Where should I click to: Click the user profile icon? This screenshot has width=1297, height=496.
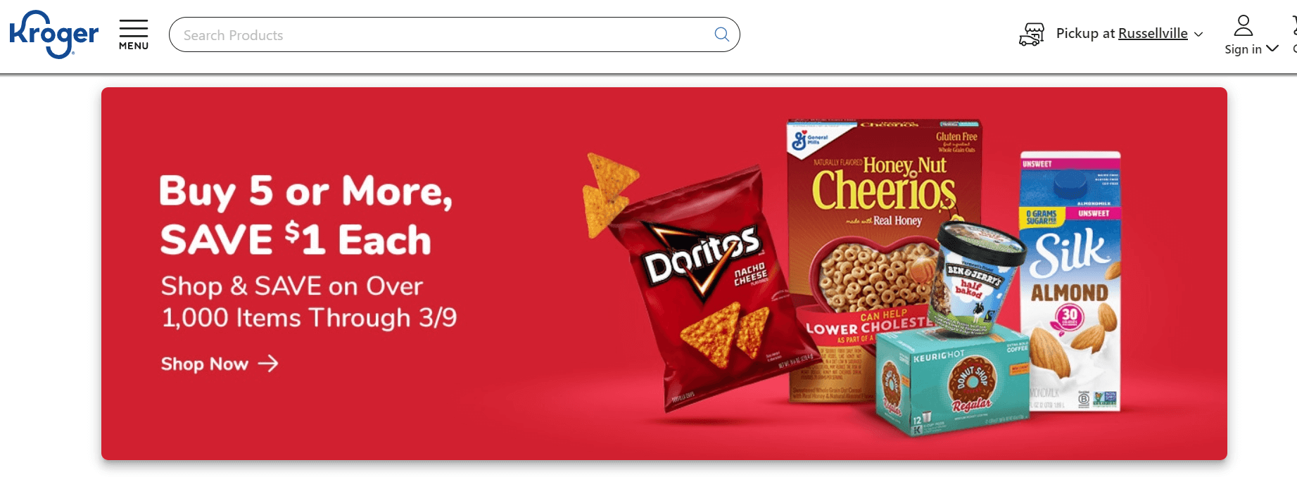click(x=1244, y=26)
